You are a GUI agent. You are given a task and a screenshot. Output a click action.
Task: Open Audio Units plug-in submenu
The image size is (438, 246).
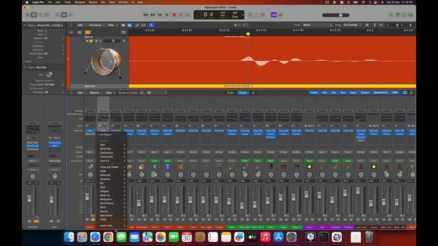point(112,225)
